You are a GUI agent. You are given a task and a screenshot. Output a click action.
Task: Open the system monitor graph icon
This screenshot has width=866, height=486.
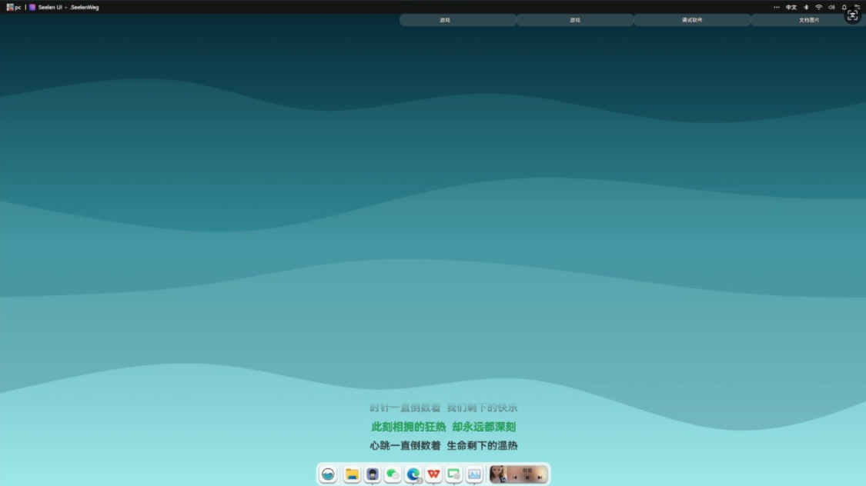point(475,474)
